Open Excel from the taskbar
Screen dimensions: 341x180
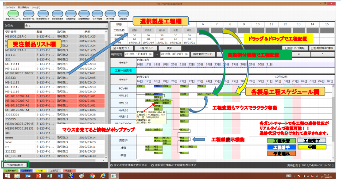click(x=49, y=176)
